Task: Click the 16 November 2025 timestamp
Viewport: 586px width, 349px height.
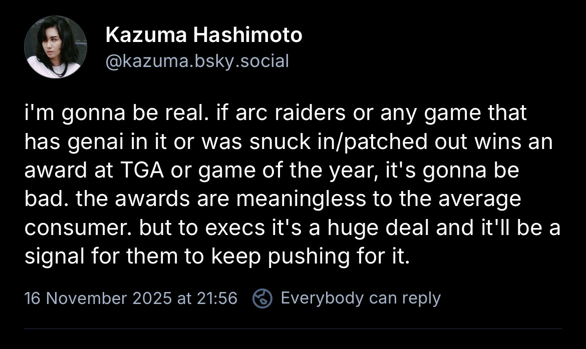Action: (x=131, y=298)
